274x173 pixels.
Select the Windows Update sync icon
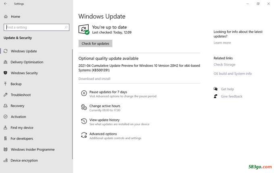[6, 51]
